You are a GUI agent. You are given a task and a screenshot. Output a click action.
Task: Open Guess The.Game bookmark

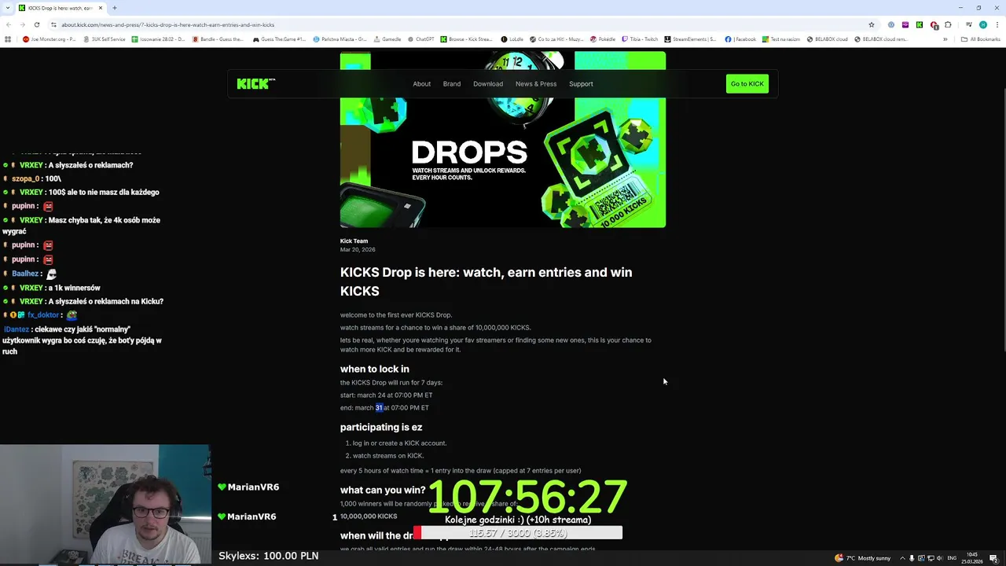[x=279, y=39]
